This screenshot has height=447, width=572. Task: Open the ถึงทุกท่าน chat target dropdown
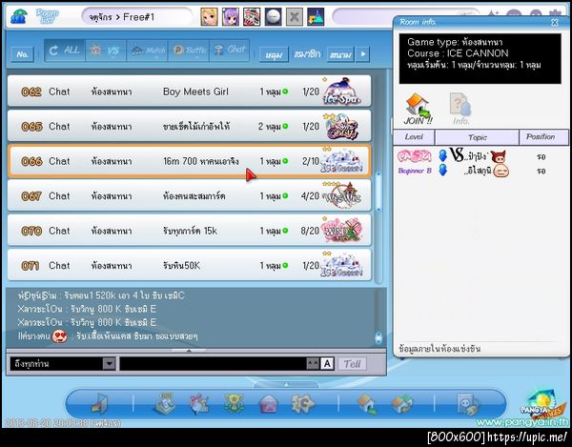63,363
